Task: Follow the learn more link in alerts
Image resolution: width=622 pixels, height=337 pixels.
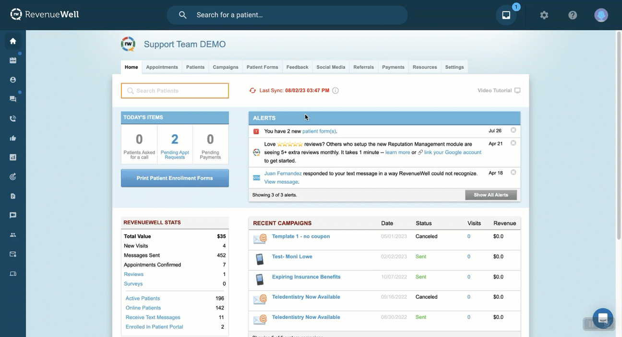Action: click(397, 152)
